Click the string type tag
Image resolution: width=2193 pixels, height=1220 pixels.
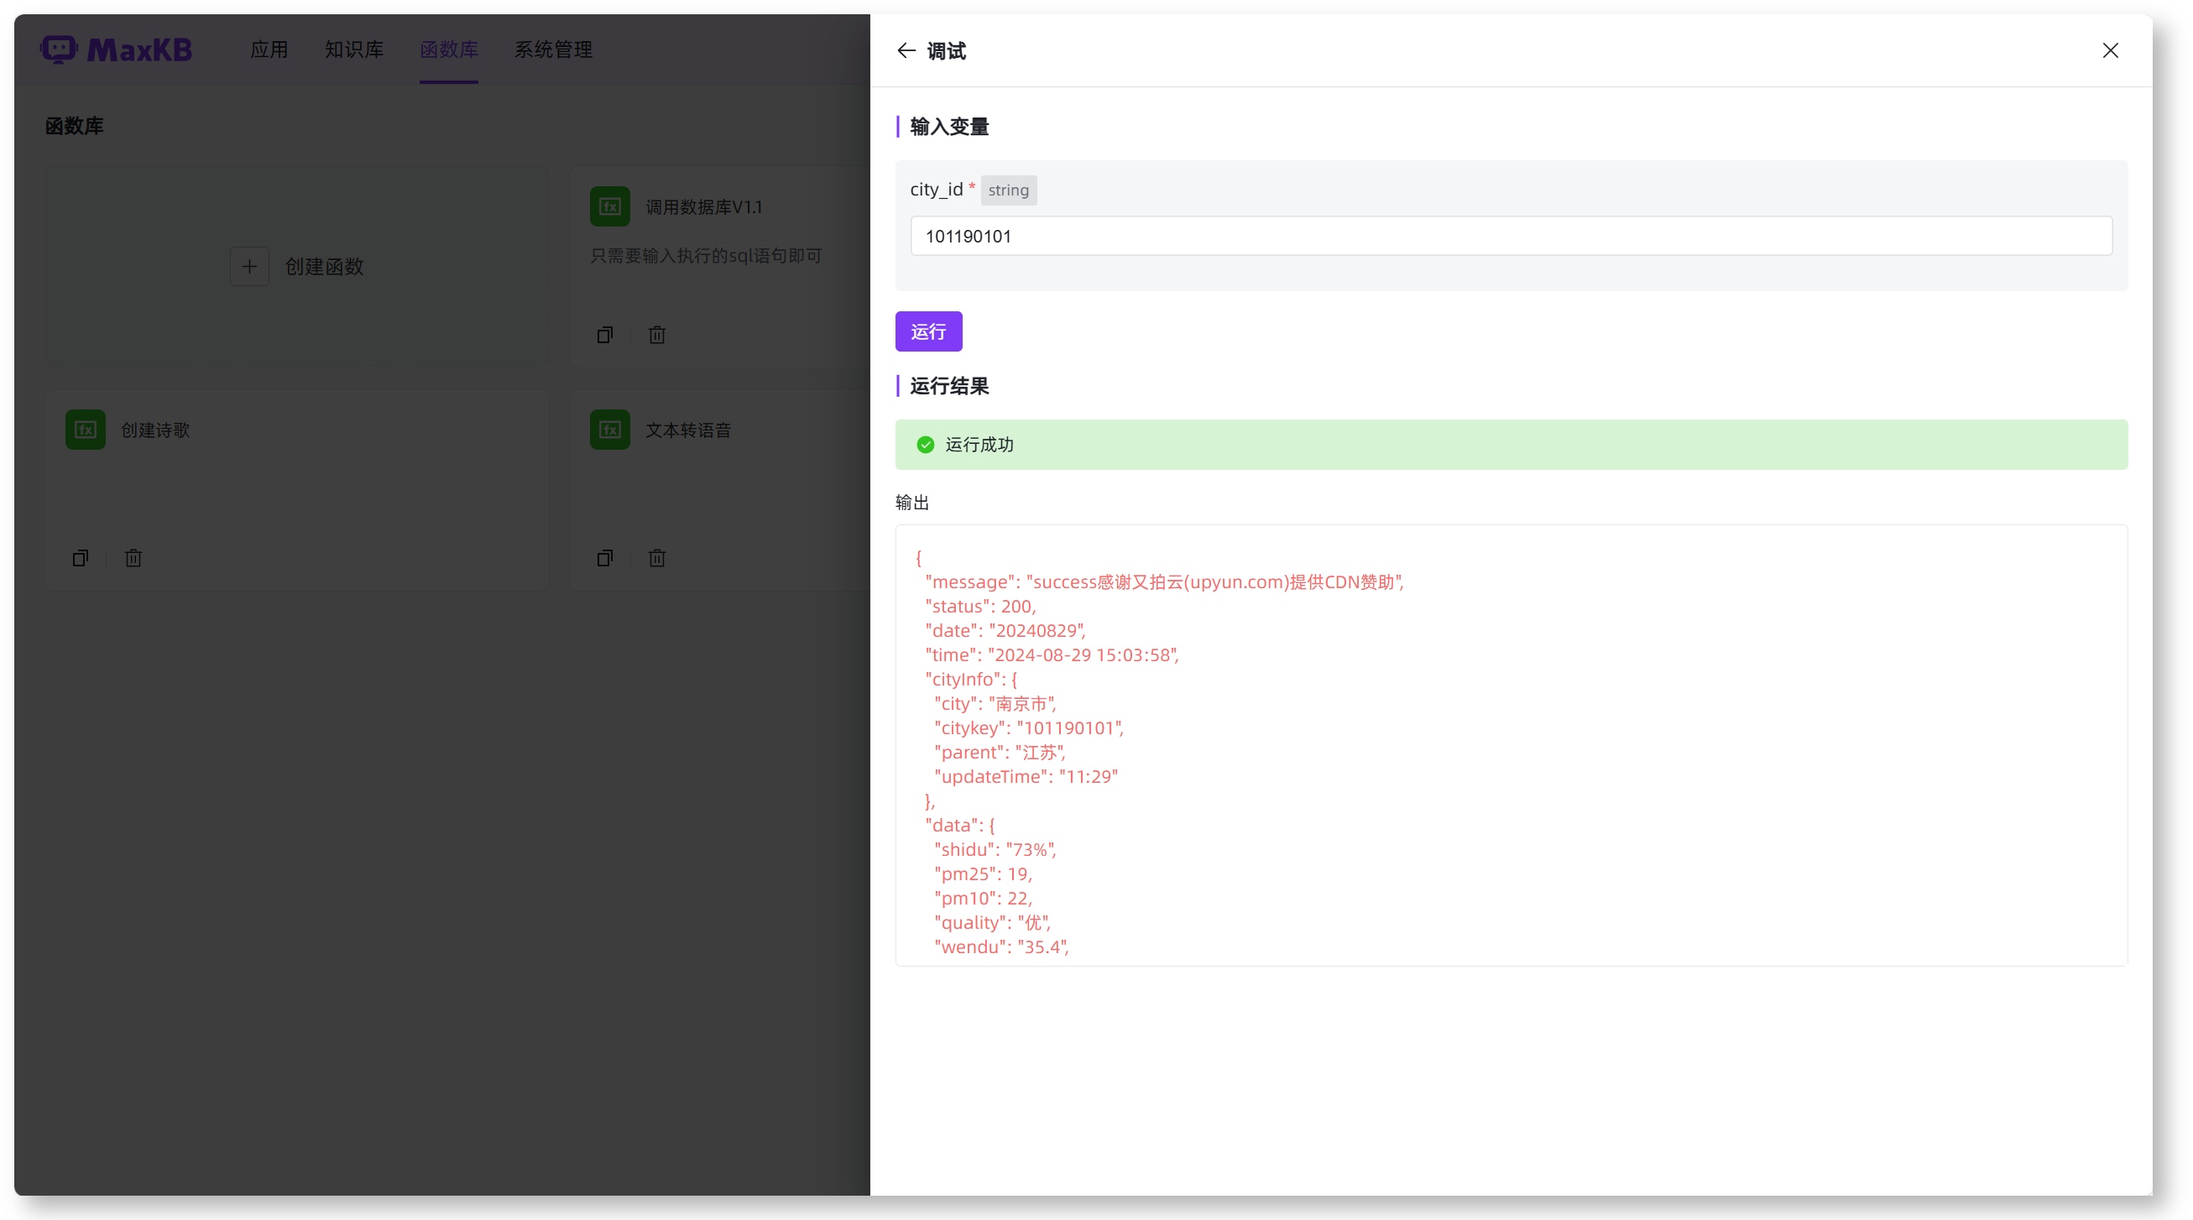tap(1008, 190)
